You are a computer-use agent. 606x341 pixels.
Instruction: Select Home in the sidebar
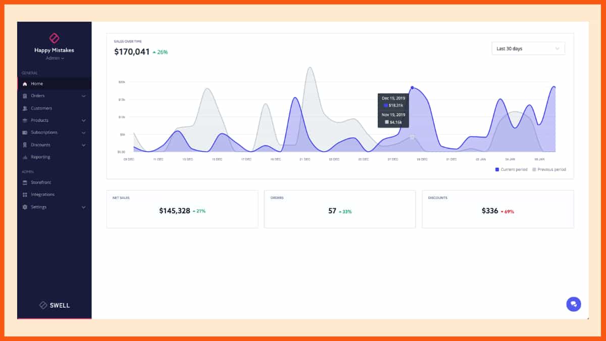(x=37, y=83)
